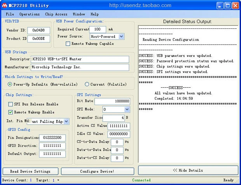Uncheck Remote Wakeup Enable checkbox

pos(10,112)
